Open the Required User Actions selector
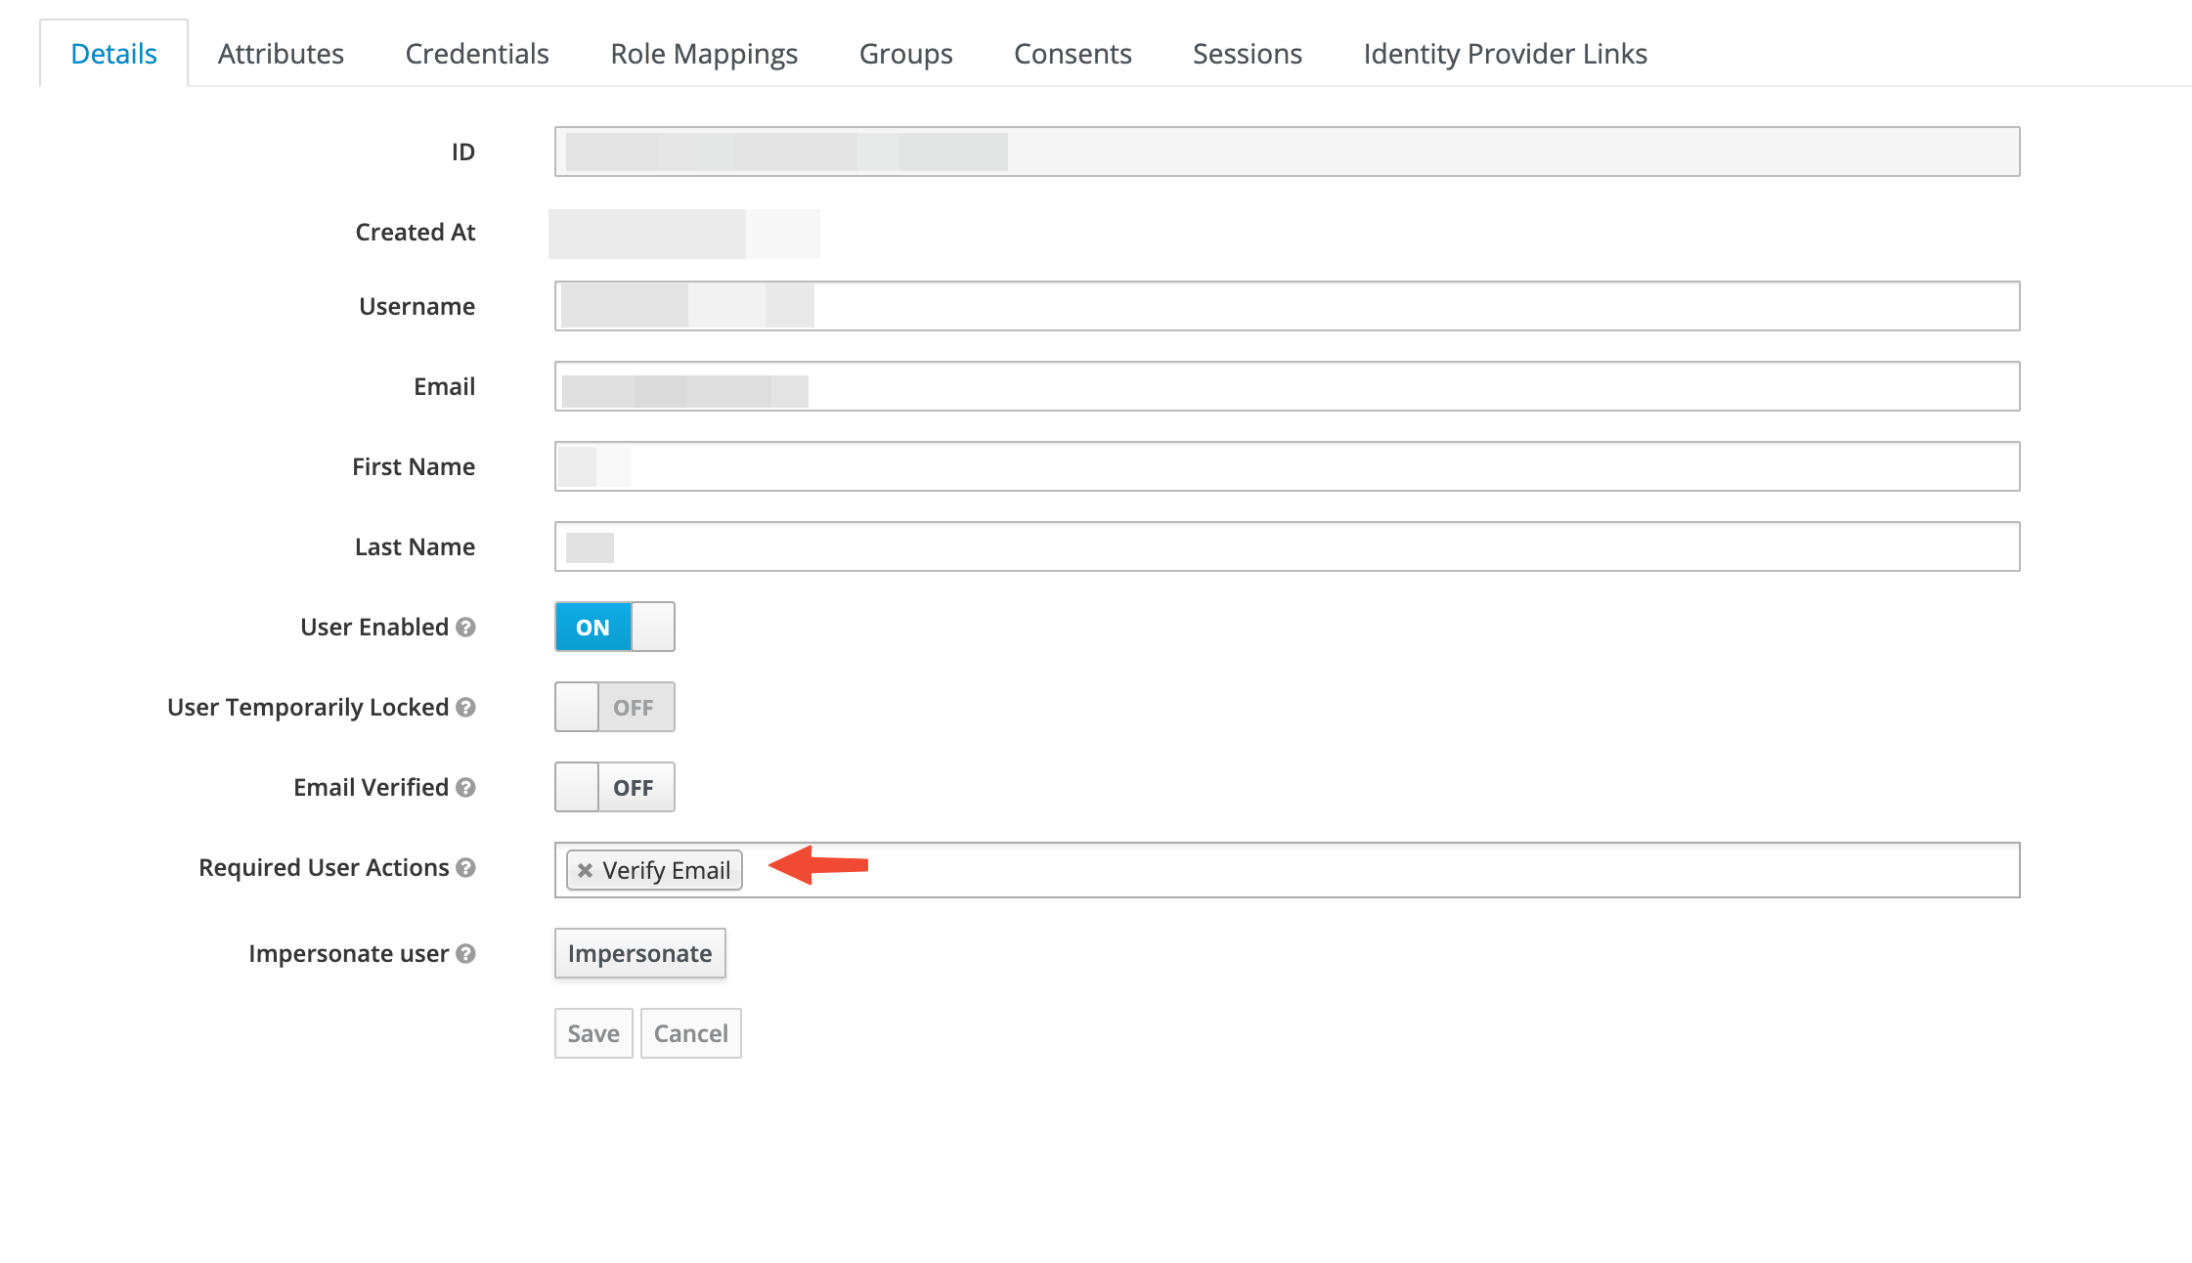 point(1369,870)
